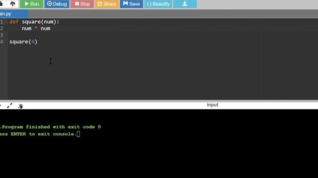Viewport: 318px width, 178px height.
Task: Switch to the main.py file tab
Action: [x=14, y=14]
